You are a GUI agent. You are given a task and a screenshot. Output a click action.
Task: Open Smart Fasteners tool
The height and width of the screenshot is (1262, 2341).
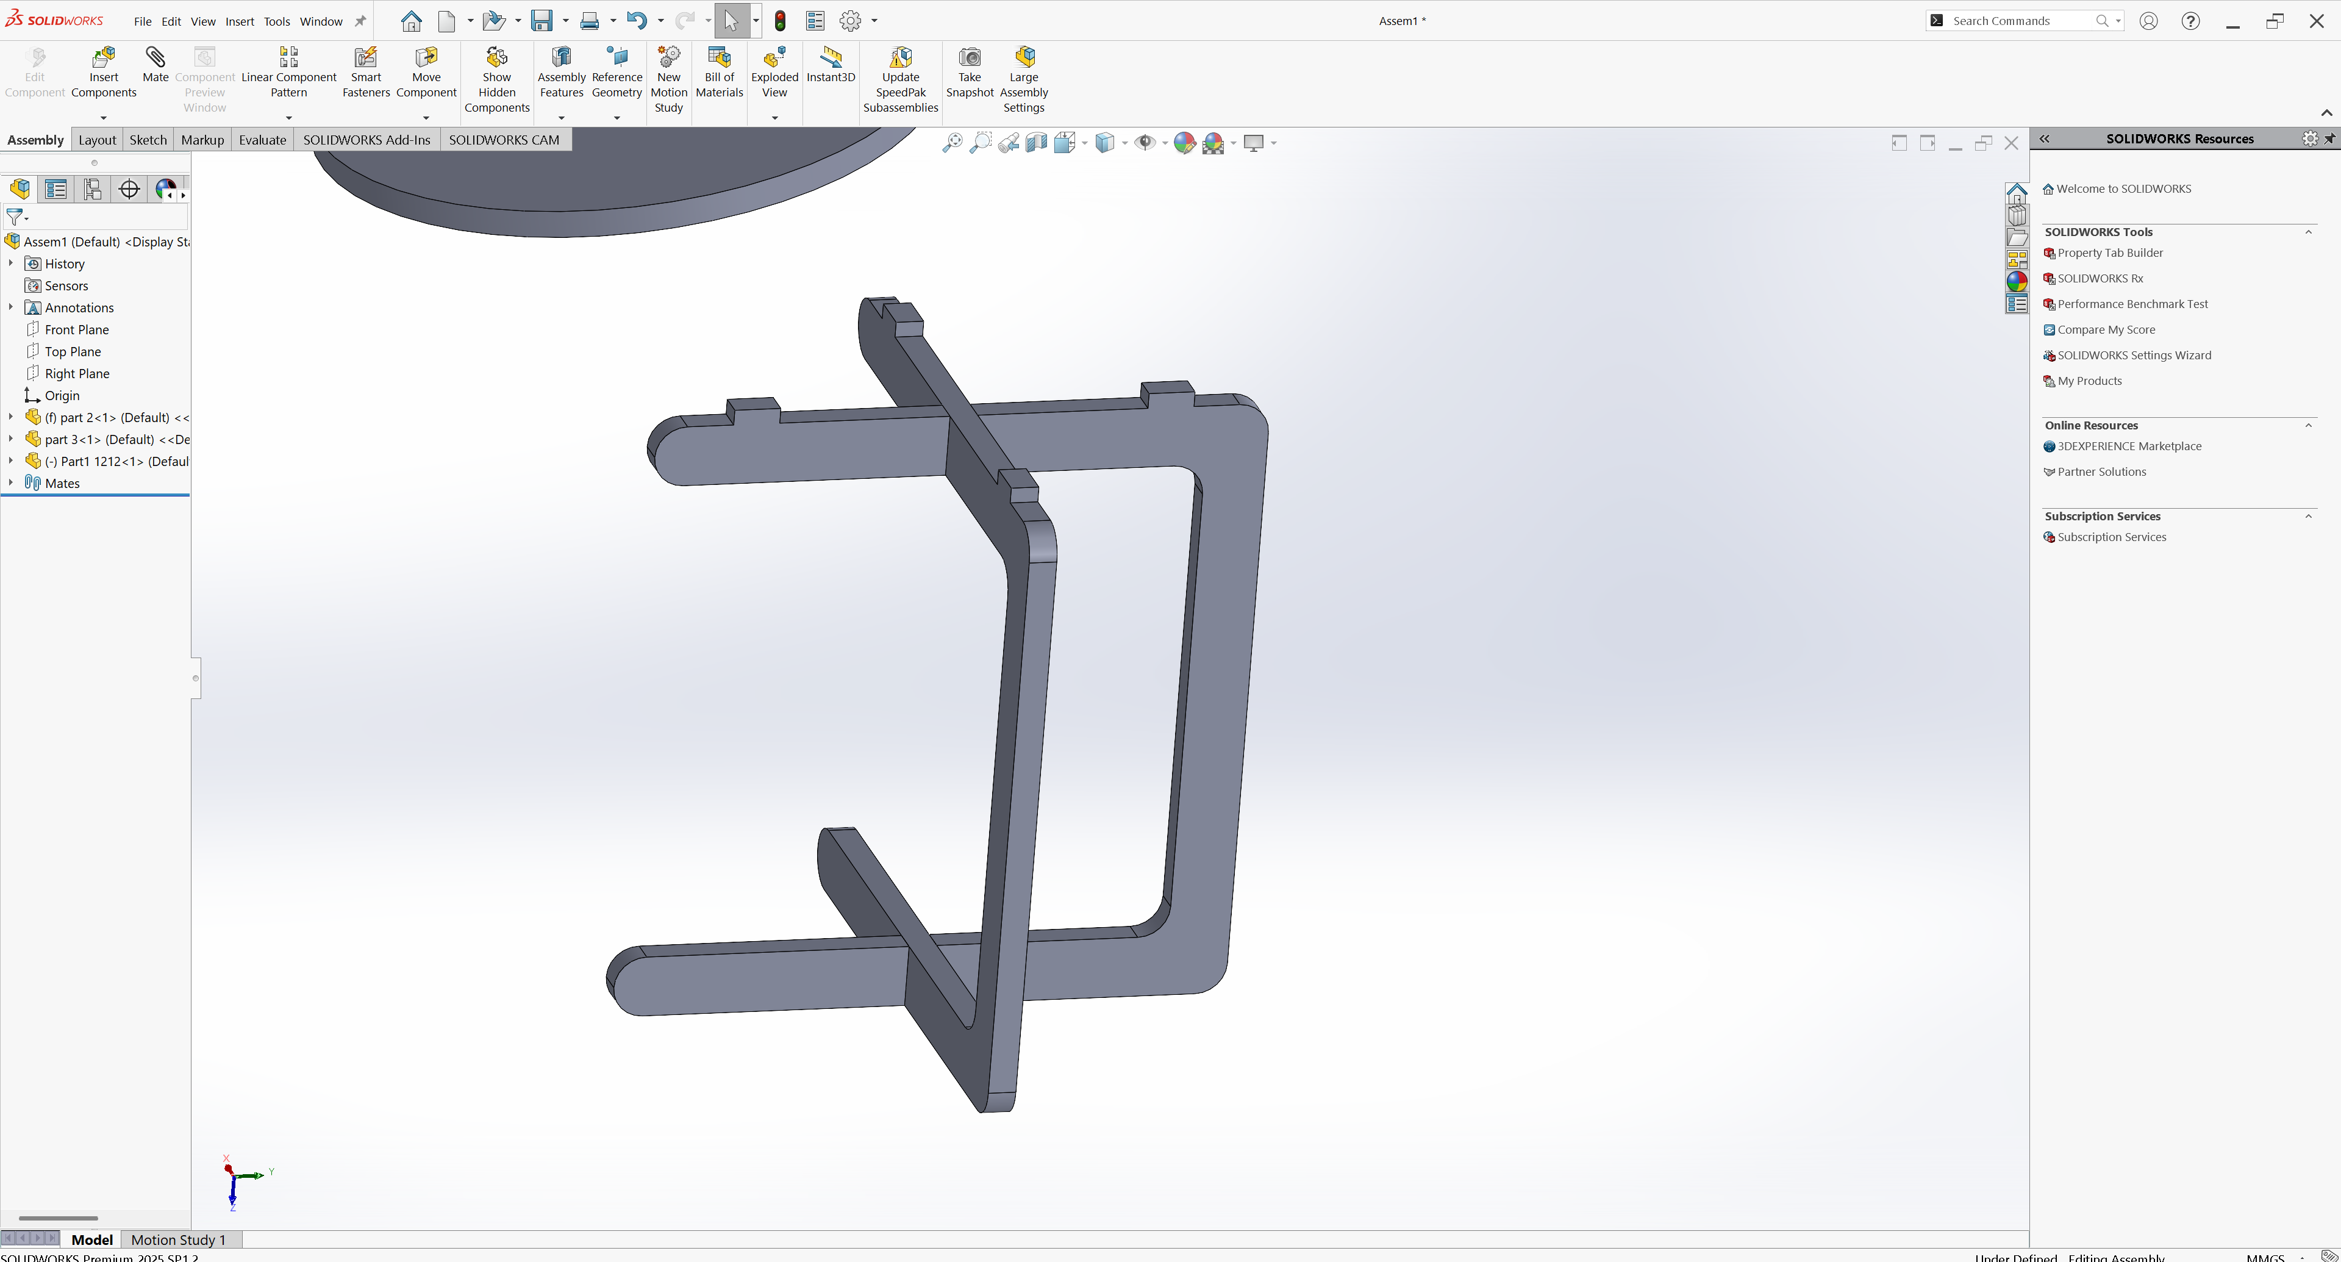pos(365,58)
